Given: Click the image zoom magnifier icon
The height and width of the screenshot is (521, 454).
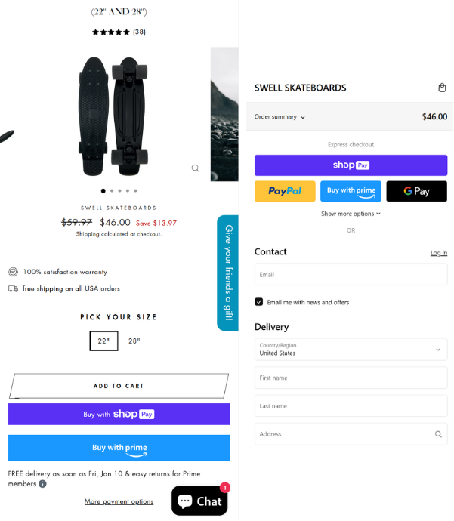Looking at the screenshot, I should click(195, 168).
